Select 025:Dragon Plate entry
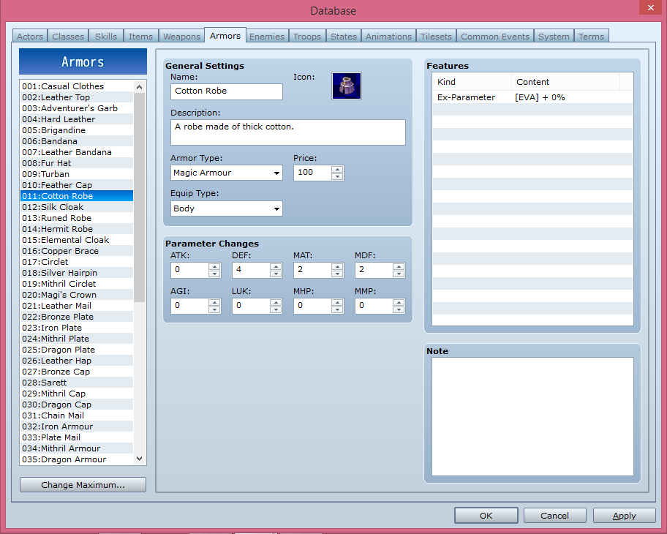 pos(77,350)
